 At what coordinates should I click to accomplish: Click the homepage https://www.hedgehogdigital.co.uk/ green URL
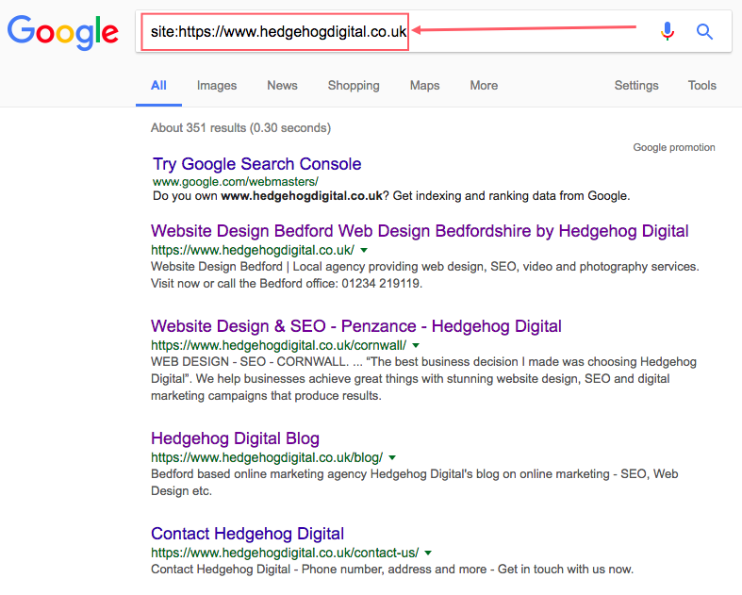coord(253,250)
